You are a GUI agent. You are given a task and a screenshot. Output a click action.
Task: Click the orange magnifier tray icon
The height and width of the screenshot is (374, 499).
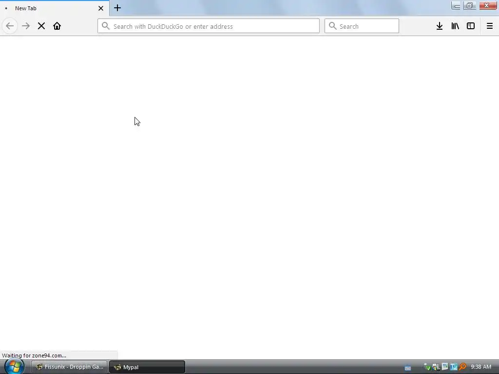click(x=463, y=367)
